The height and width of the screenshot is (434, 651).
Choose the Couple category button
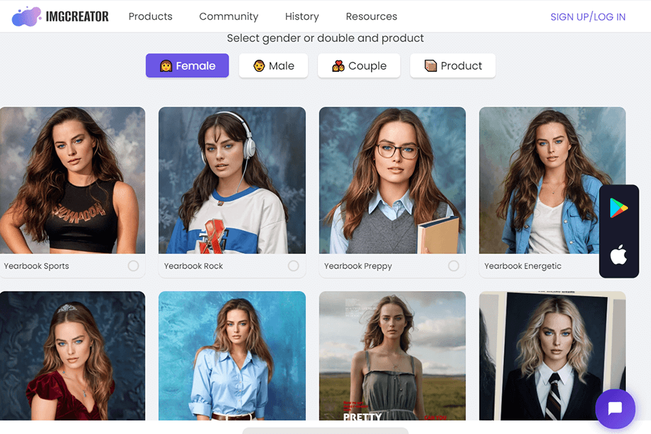[x=359, y=66]
